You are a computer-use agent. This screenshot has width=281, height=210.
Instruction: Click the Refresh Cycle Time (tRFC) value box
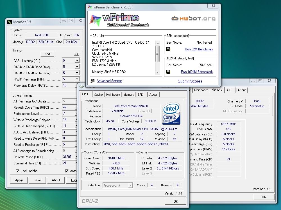click(x=69, y=107)
